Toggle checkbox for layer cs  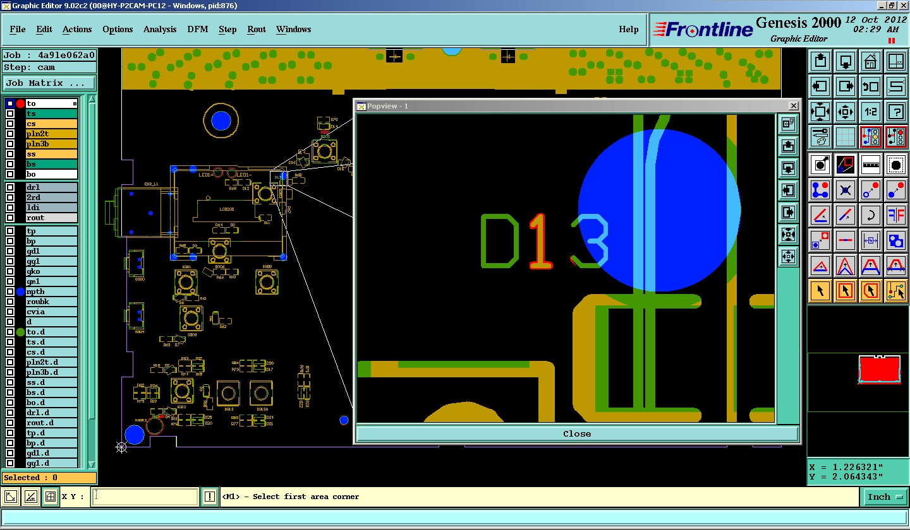pyautogui.click(x=10, y=124)
